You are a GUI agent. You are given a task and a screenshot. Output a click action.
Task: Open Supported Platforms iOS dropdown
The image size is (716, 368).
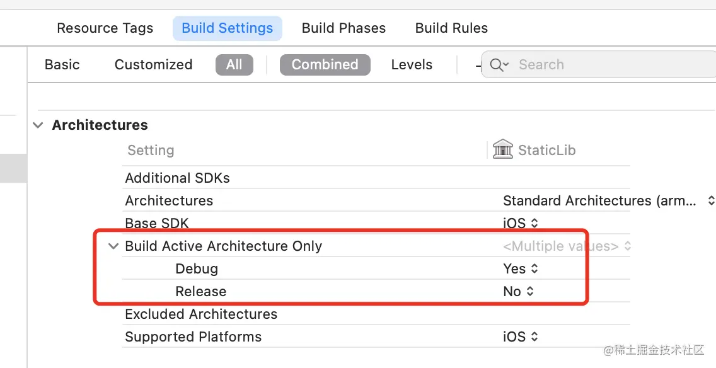(521, 337)
